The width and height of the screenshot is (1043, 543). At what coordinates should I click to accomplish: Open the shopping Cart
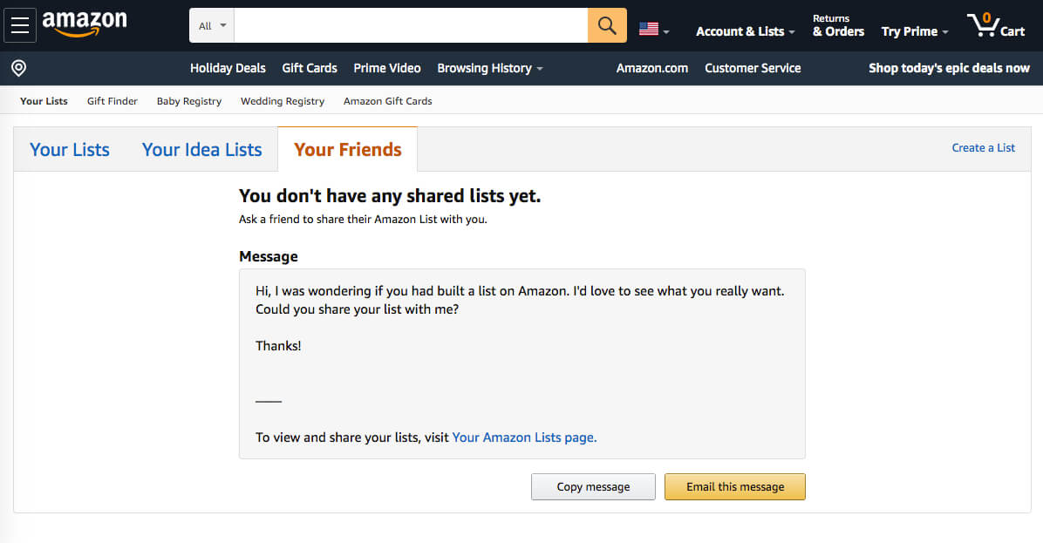(995, 24)
